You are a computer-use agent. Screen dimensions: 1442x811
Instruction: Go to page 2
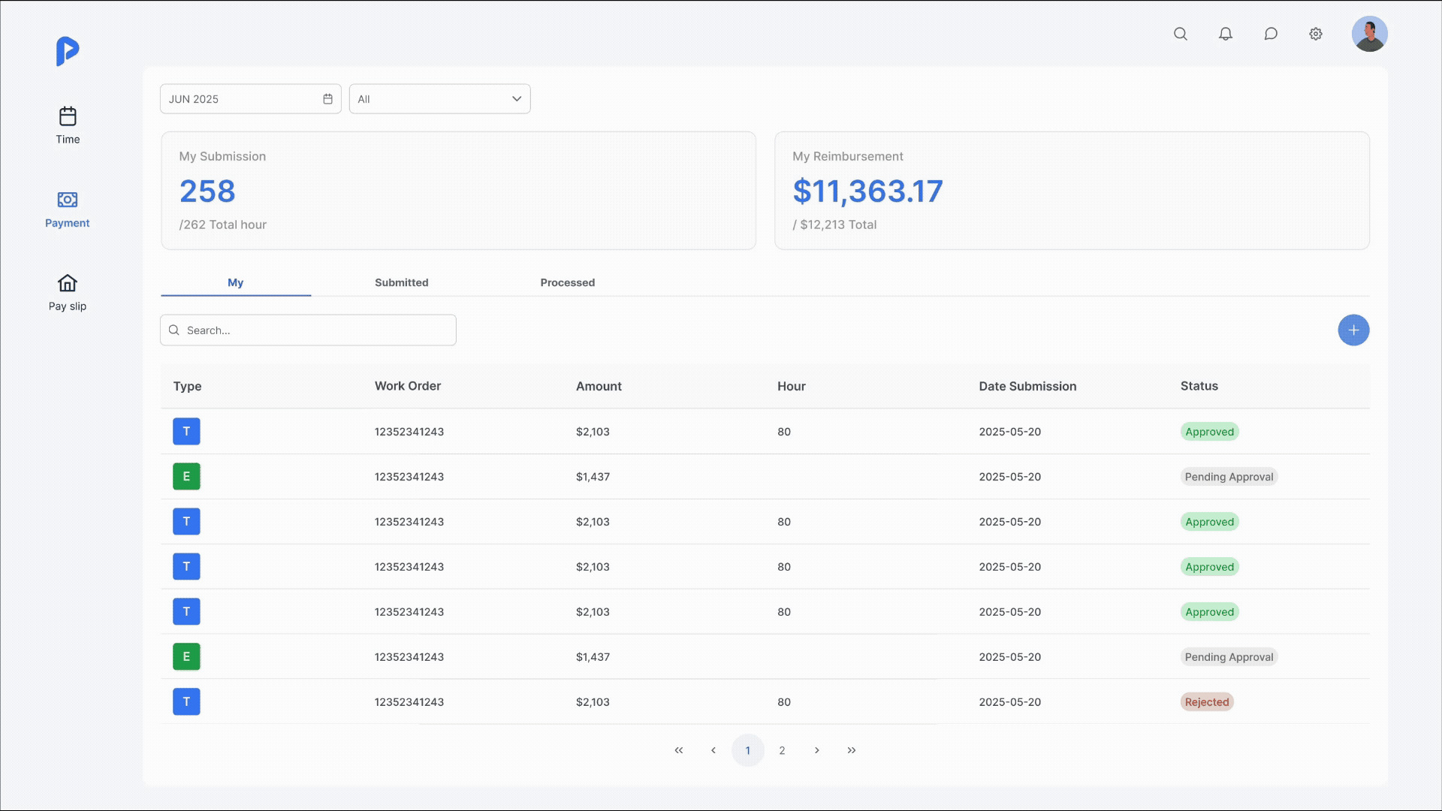(782, 750)
